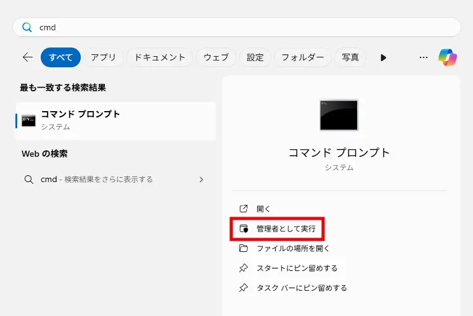Click the 最も一致する検索結果 heading
The height and width of the screenshot is (316, 473).
pos(63,88)
